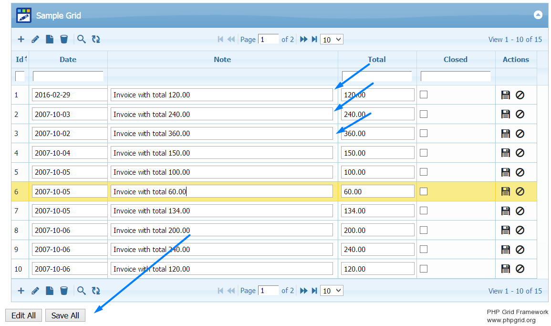Jump to last page in bottom pager
551x326 pixels.
314,291
